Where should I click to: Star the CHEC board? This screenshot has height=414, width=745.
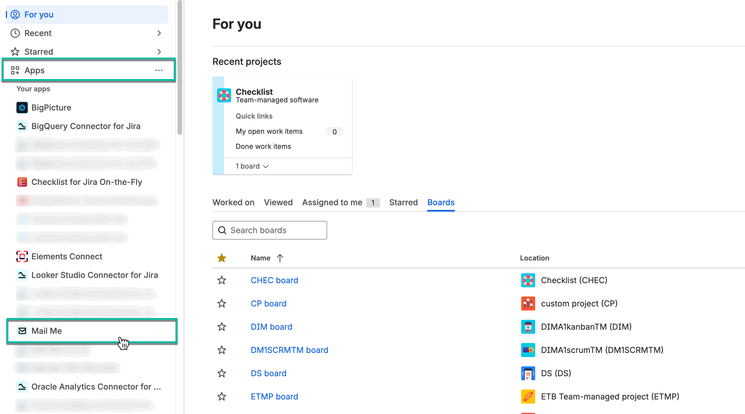pos(222,280)
